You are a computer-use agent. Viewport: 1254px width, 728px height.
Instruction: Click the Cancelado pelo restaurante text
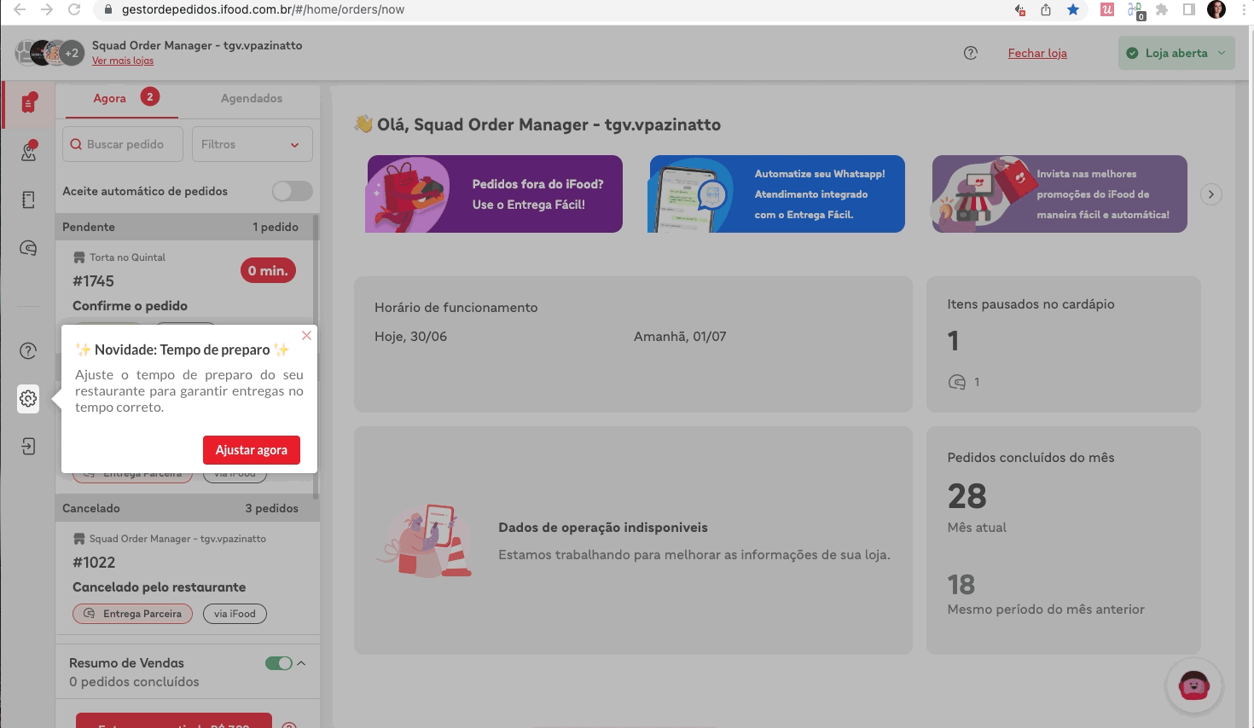click(160, 587)
